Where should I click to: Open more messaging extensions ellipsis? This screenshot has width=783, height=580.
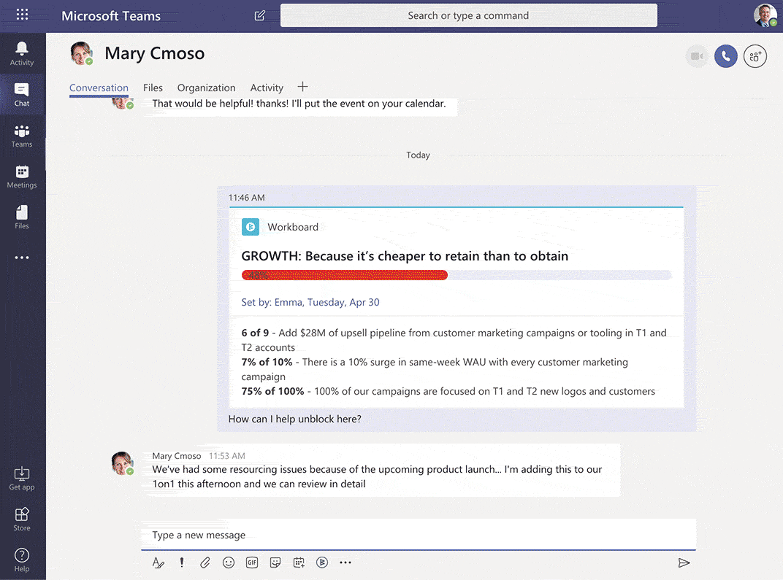[345, 562]
